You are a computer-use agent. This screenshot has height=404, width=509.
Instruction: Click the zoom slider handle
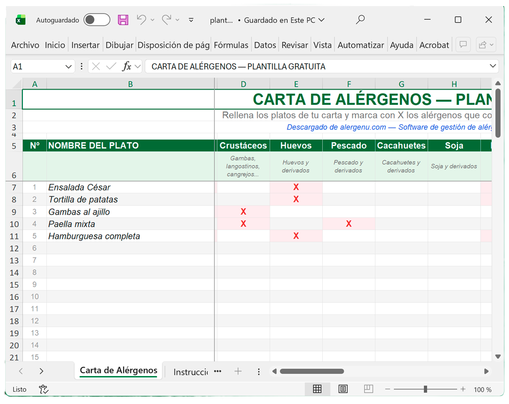(x=425, y=389)
